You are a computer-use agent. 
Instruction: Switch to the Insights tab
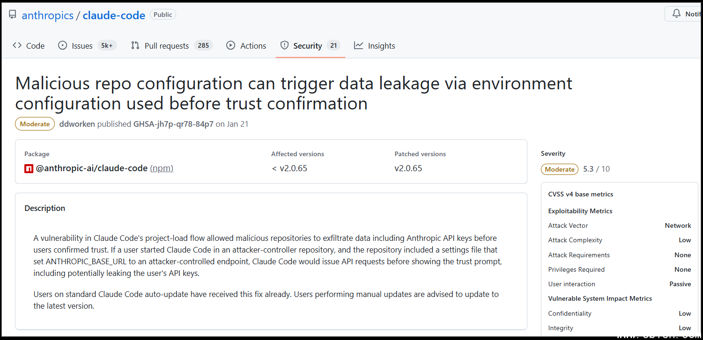click(381, 46)
